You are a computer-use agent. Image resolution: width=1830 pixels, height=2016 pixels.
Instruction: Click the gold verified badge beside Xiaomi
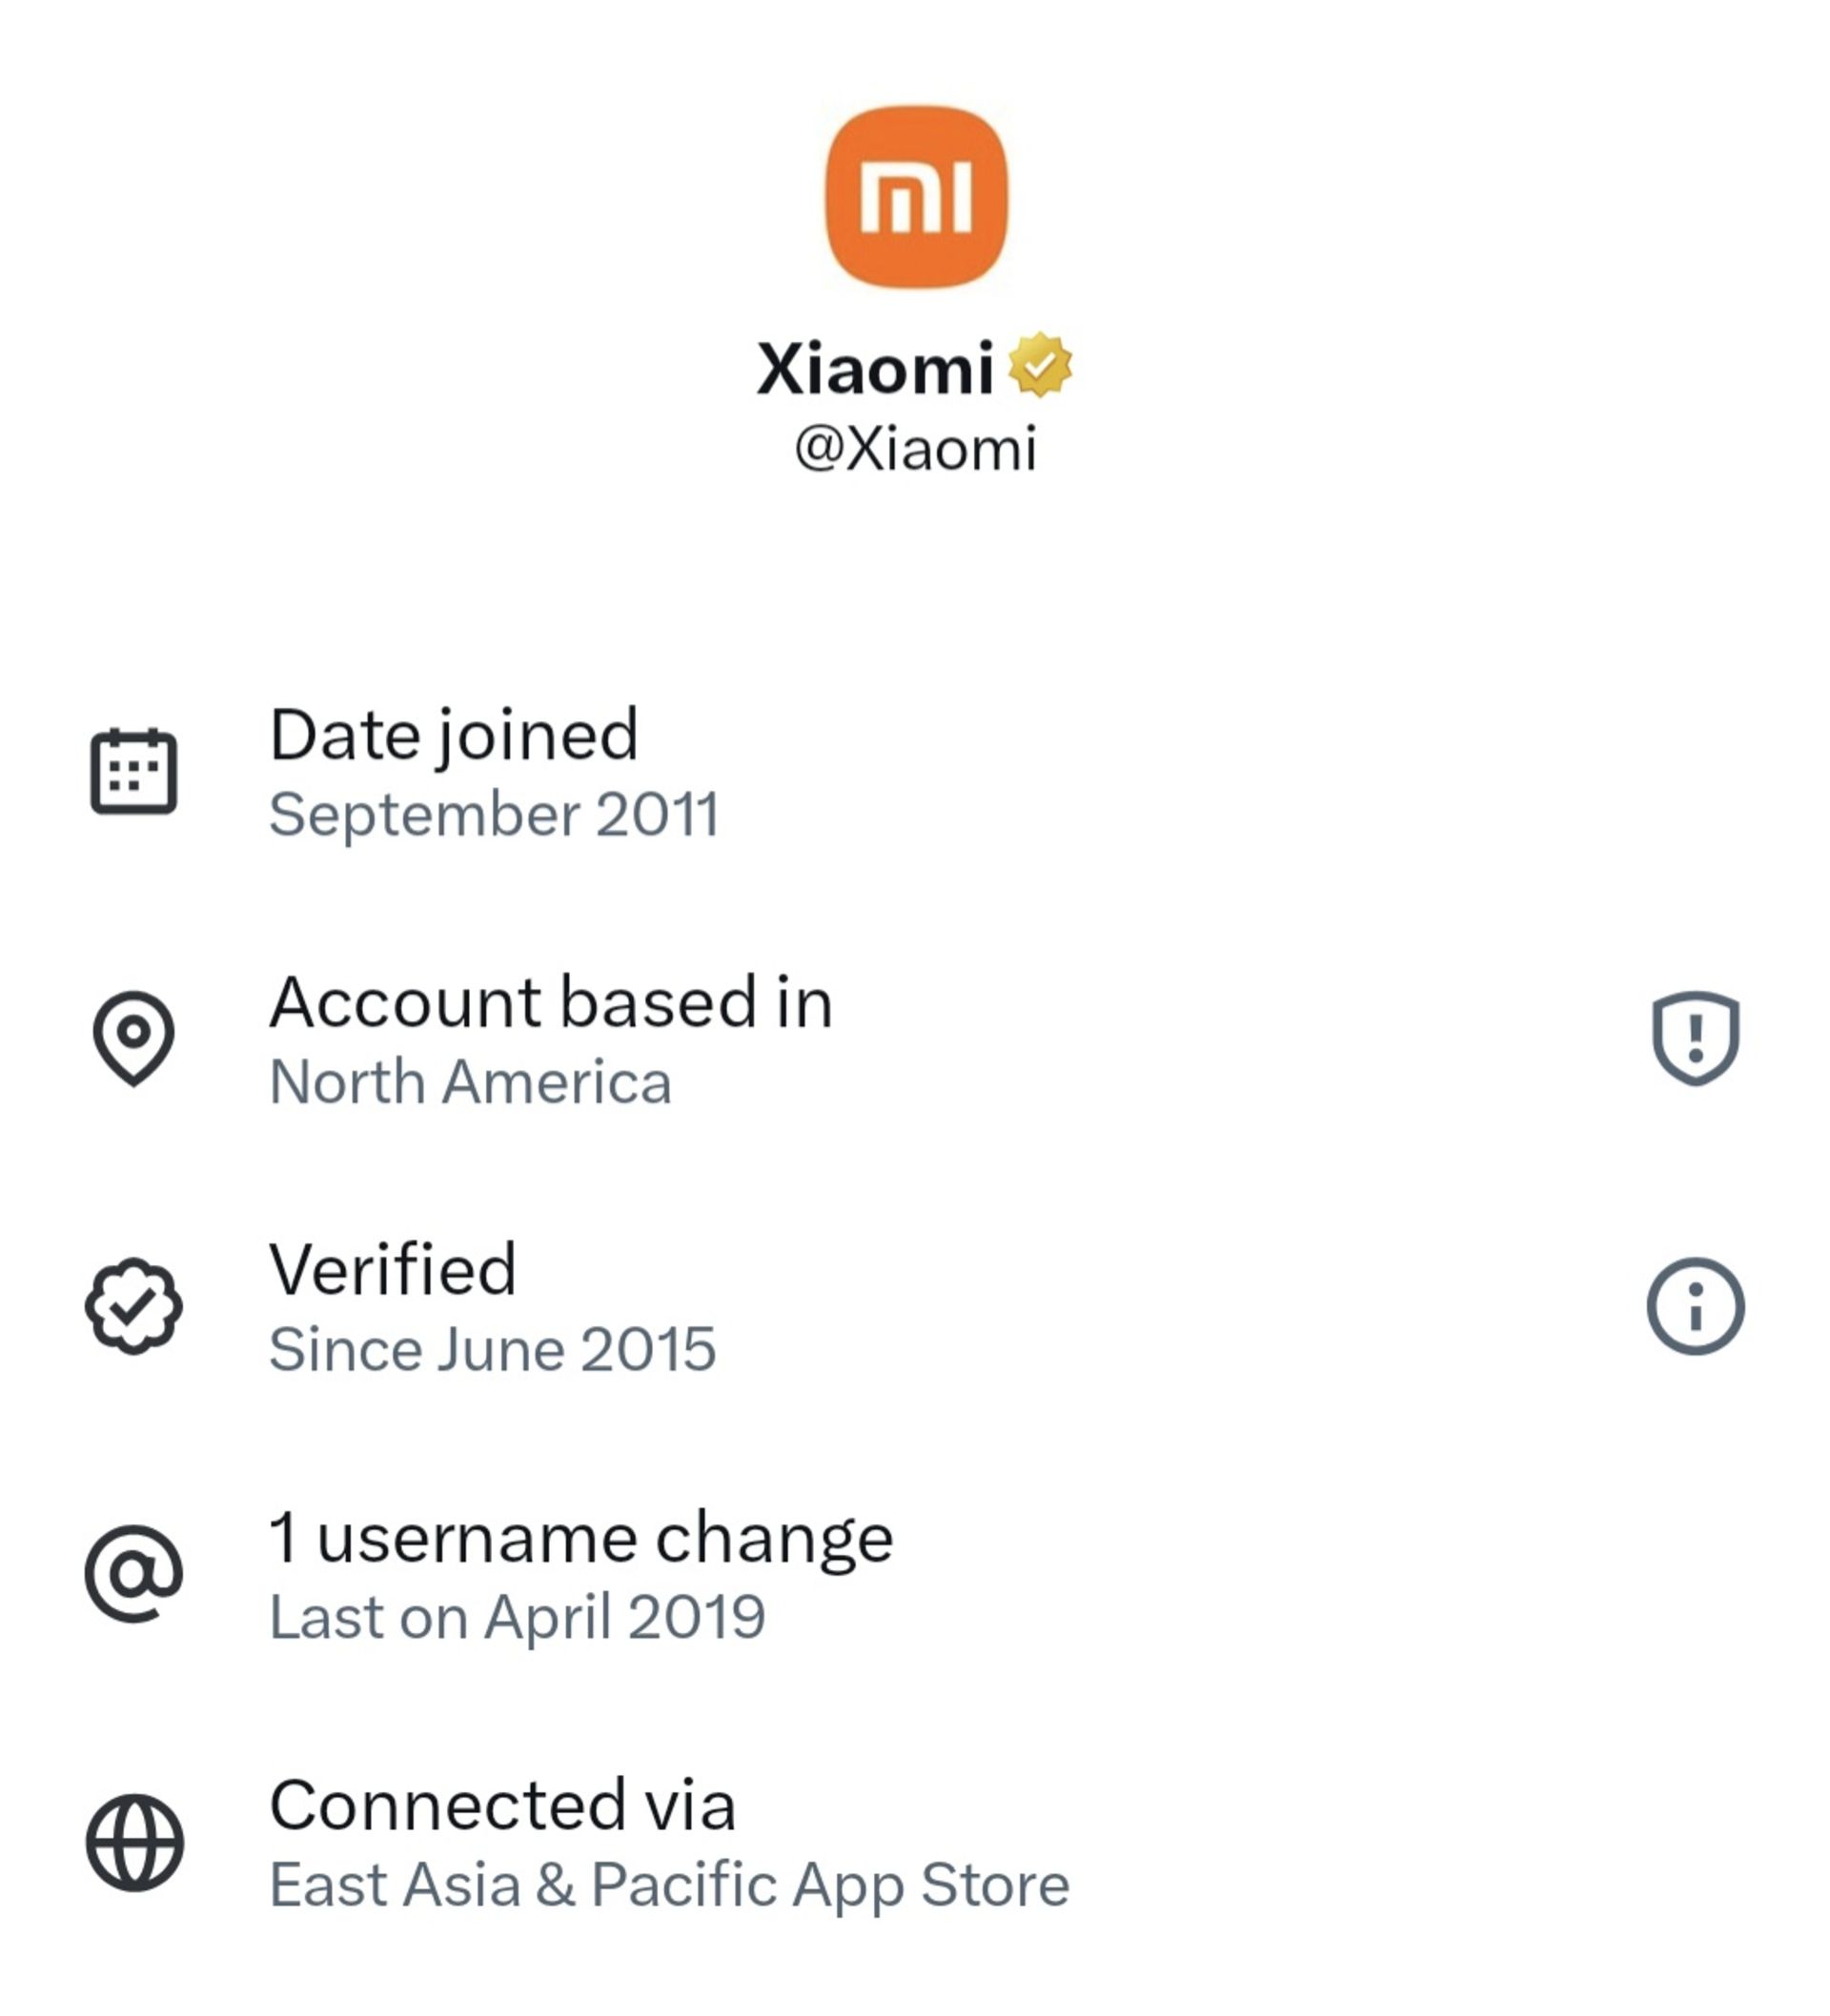(1041, 365)
